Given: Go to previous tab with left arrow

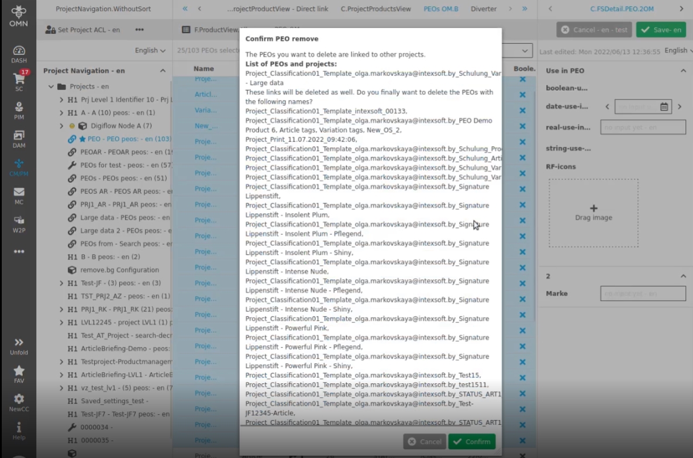Looking at the screenshot, I should [x=199, y=8].
